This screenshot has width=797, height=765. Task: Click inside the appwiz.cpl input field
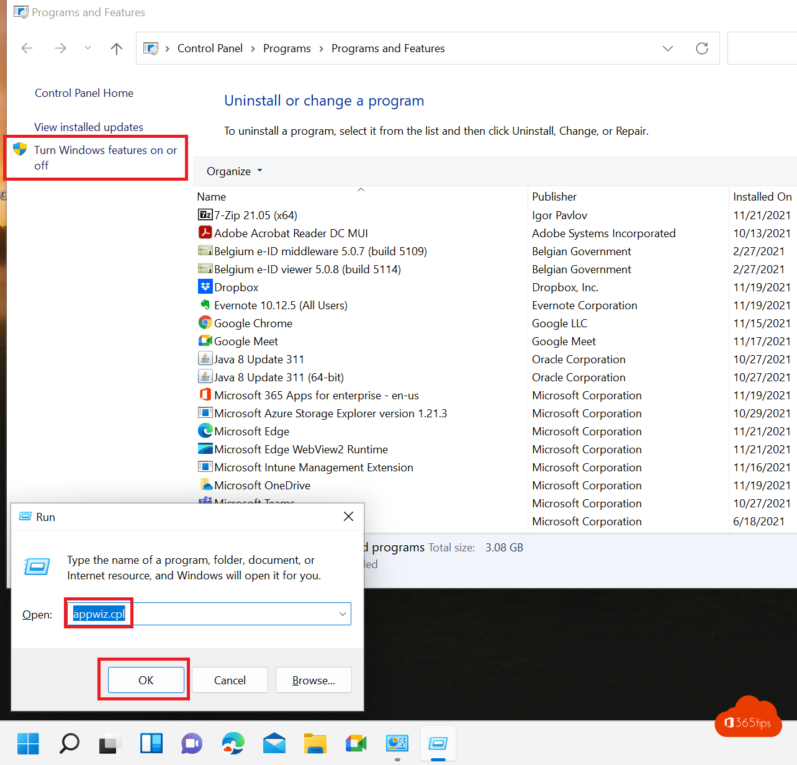coord(98,613)
